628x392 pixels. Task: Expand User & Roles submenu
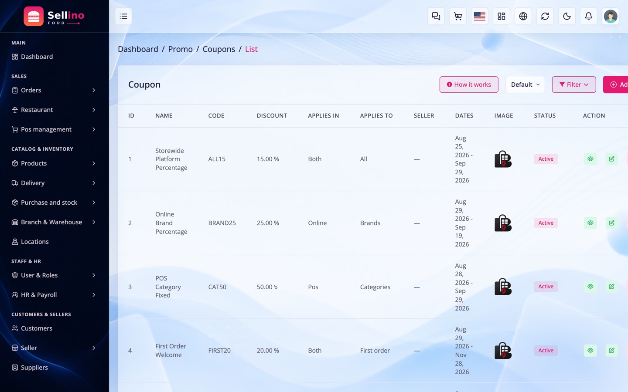54,275
